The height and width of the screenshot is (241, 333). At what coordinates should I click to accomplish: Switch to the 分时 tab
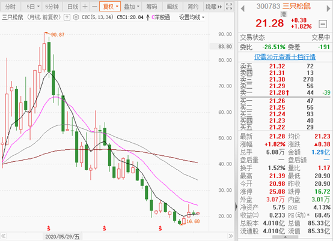10,7
